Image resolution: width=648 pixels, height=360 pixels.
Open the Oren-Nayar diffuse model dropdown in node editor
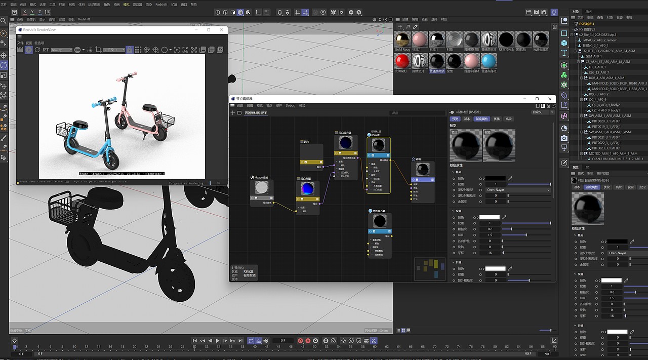(517, 190)
